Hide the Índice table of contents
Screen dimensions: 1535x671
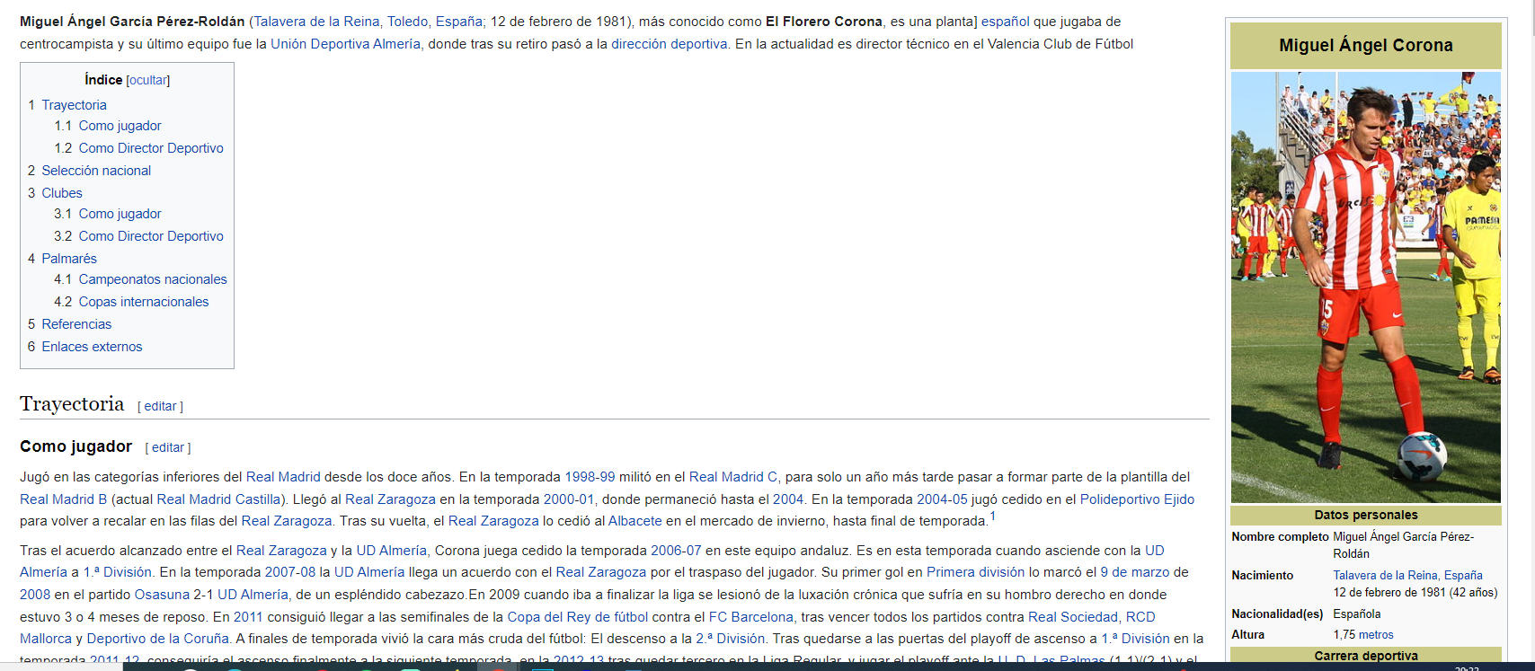click(148, 81)
